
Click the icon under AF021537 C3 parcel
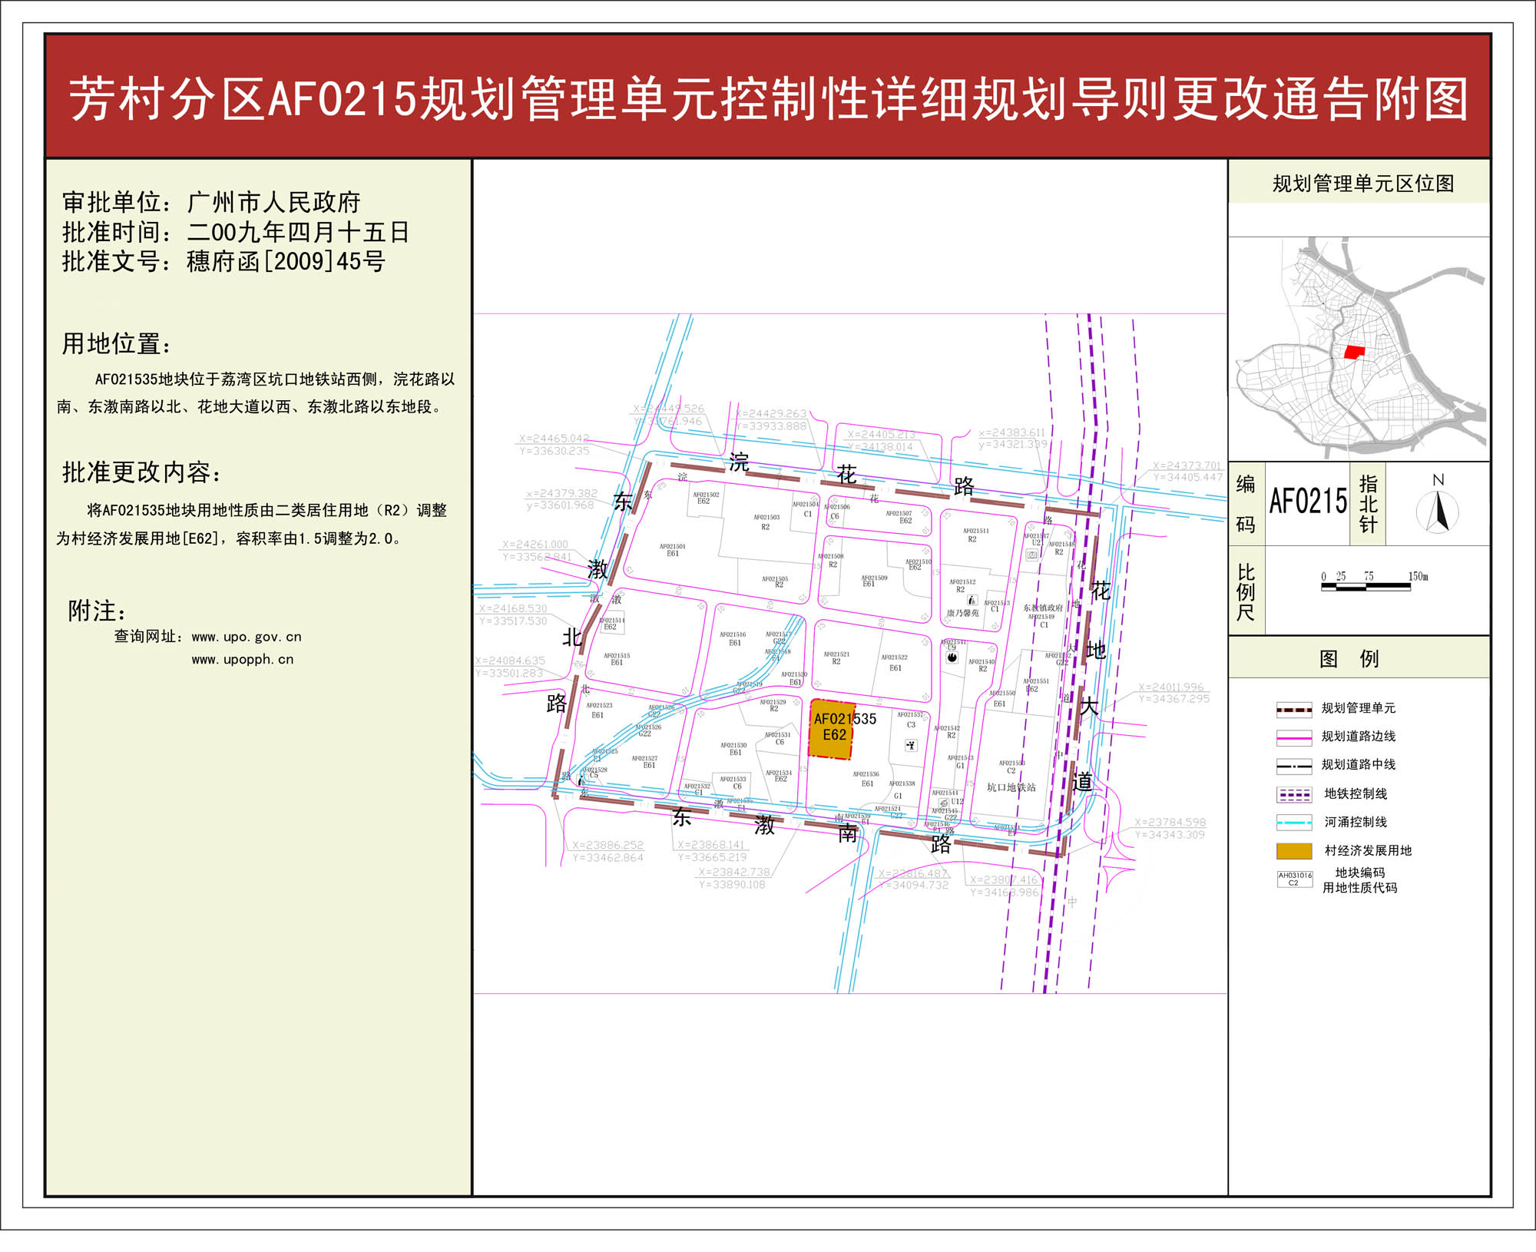(911, 744)
